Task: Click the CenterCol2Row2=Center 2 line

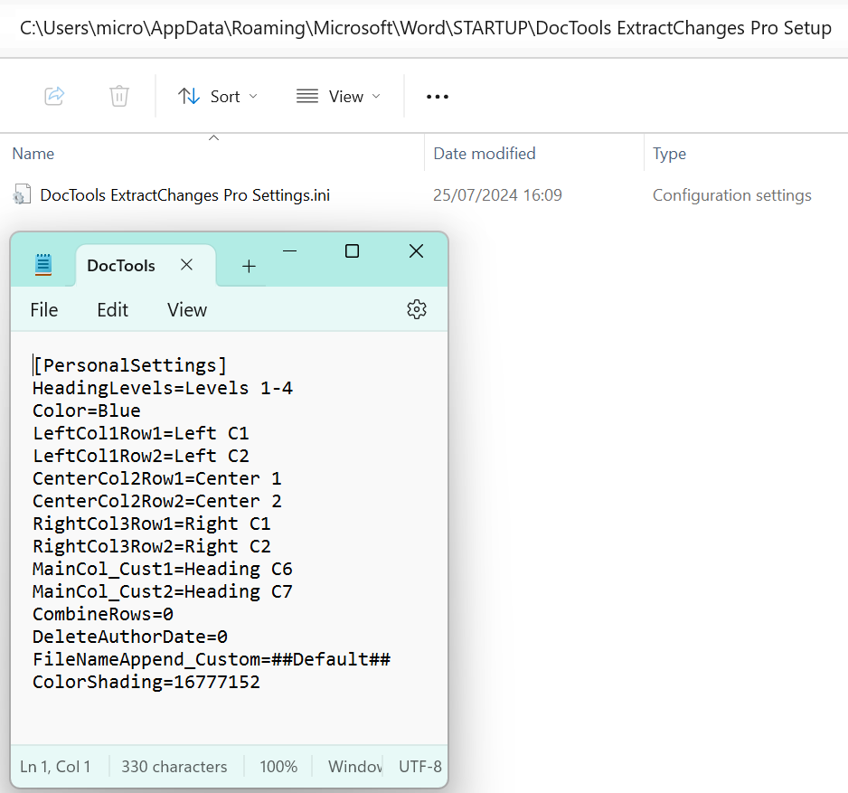Action: point(156,502)
